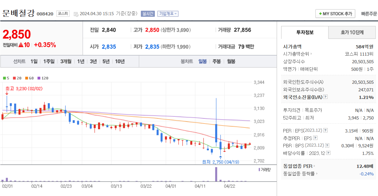Click the tallest volume bar in April
The width and height of the screenshot is (378, 196).
pos(216,174)
